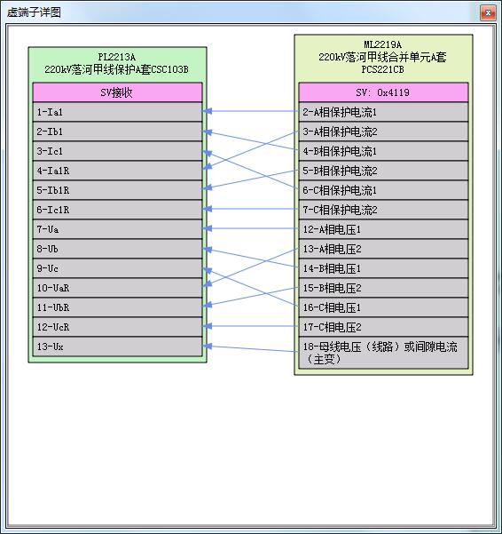Select the 7-Ua voltage terminal row
This screenshot has width=502, height=534.
[118, 229]
